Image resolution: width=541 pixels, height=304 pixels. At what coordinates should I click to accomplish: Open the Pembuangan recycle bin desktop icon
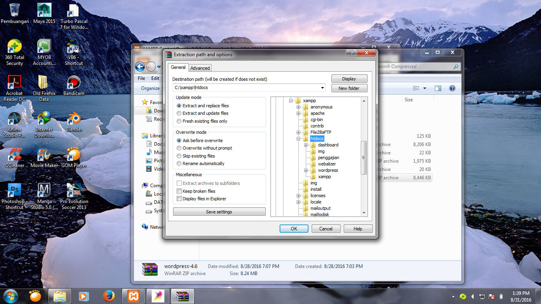point(15,13)
